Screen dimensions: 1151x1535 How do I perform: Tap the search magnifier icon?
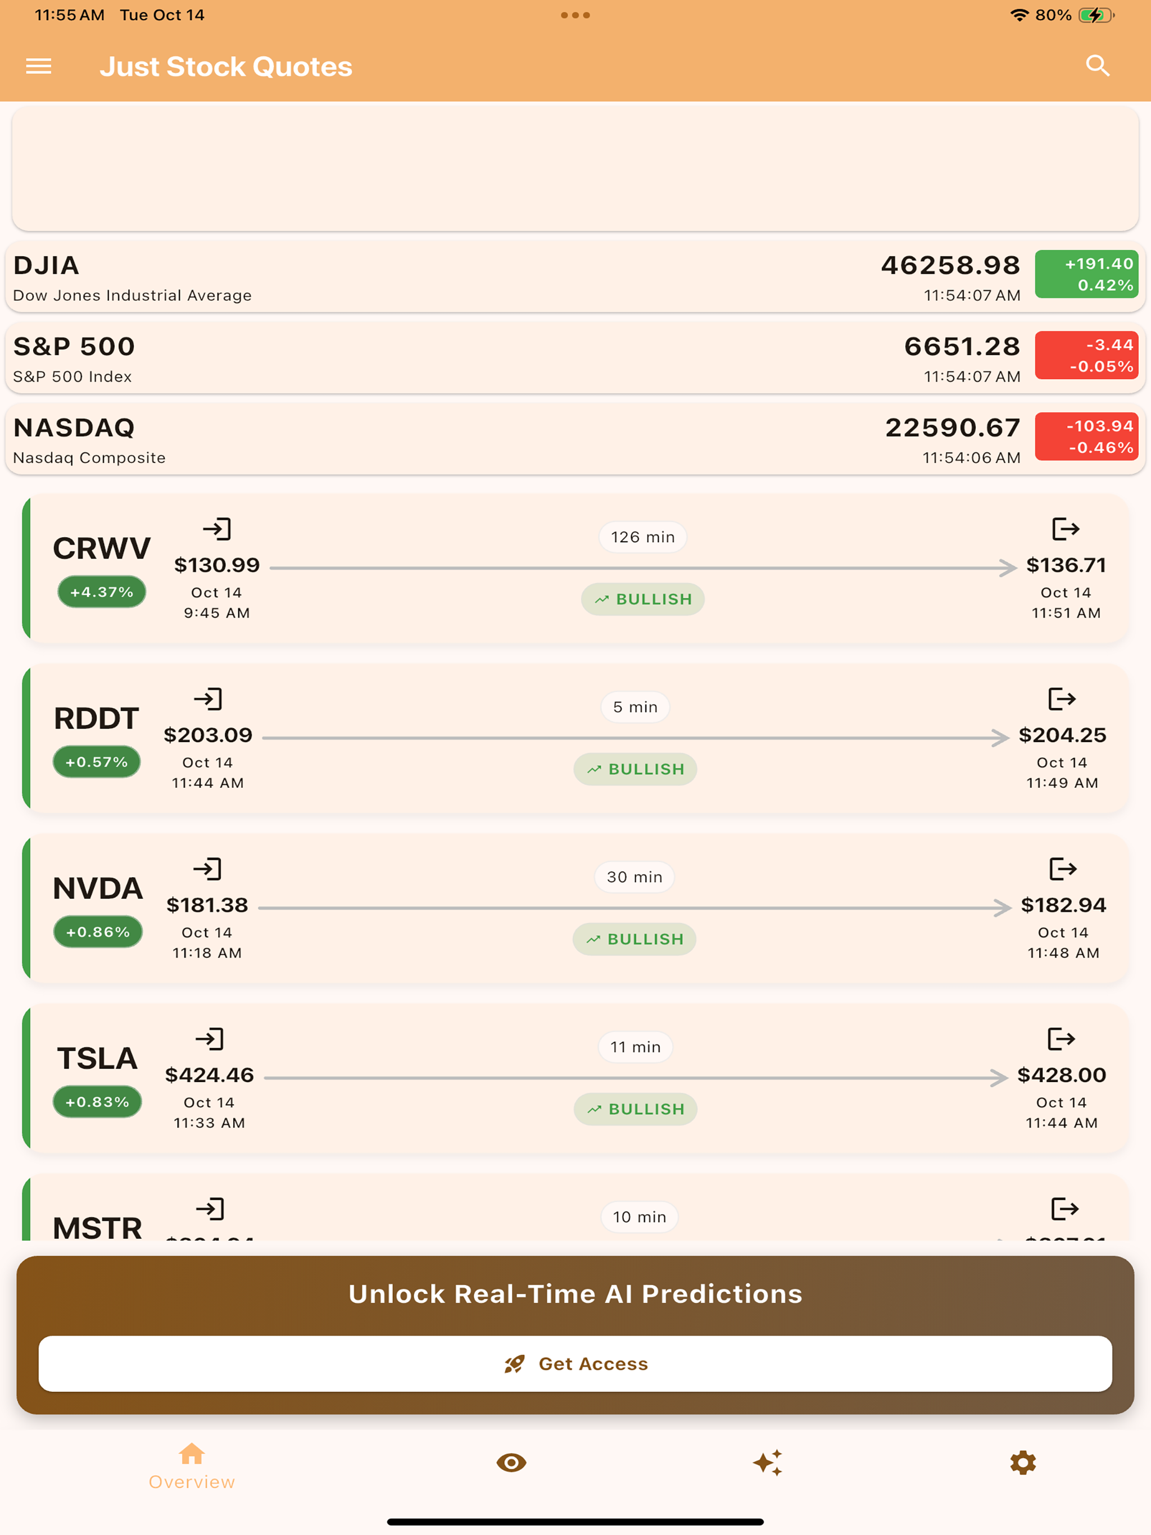1098,65
